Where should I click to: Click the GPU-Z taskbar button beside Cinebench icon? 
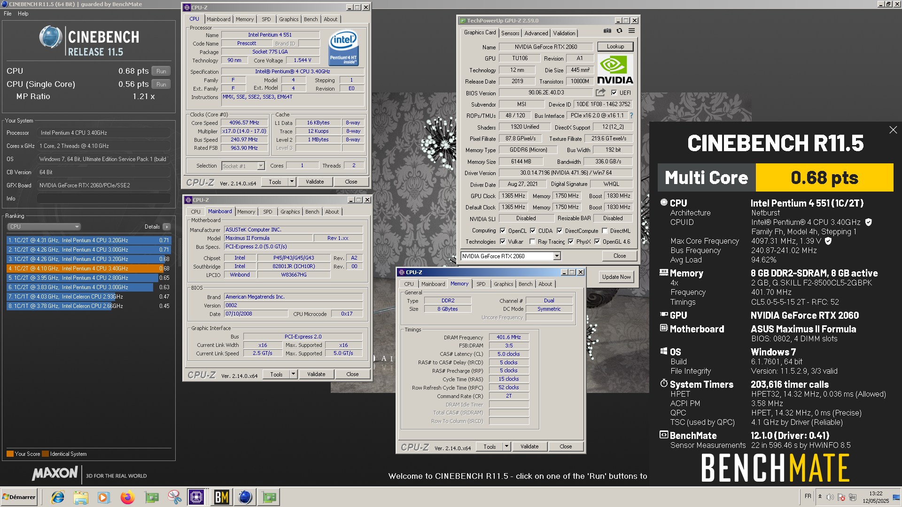(269, 497)
